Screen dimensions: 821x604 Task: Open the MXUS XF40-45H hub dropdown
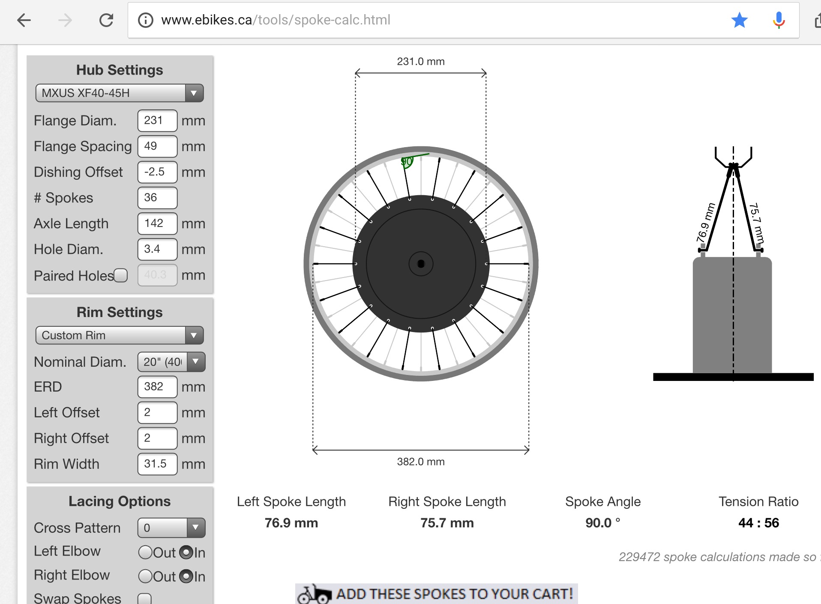(119, 93)
